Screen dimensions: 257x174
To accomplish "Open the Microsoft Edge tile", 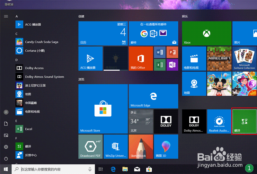I will [154, 96].
